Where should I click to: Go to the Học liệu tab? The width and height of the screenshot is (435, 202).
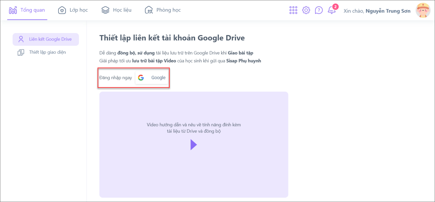pyautogui.click(x=122, y=10)
